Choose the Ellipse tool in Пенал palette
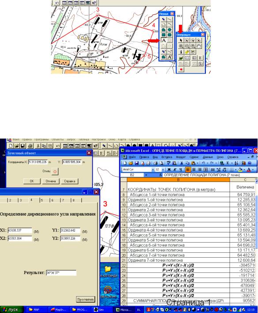The height and width of the screenshot is (313, 258). click(169, 30)
